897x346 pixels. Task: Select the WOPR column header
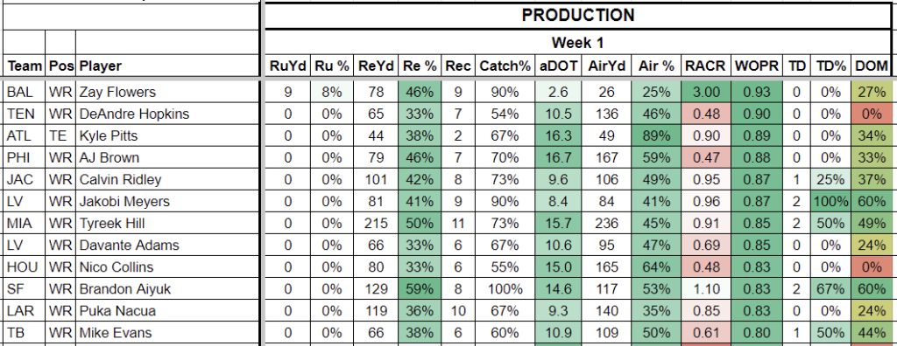click(x=757, y=66)
